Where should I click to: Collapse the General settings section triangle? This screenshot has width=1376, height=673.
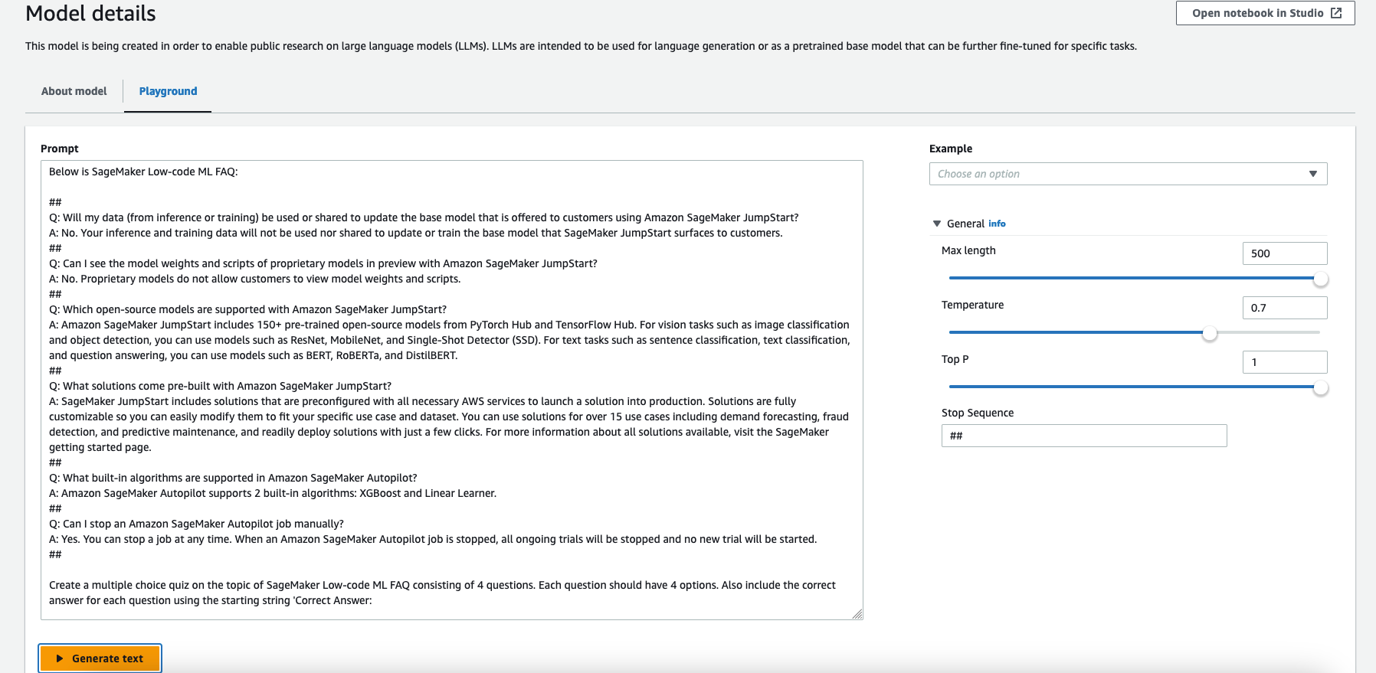936,224
